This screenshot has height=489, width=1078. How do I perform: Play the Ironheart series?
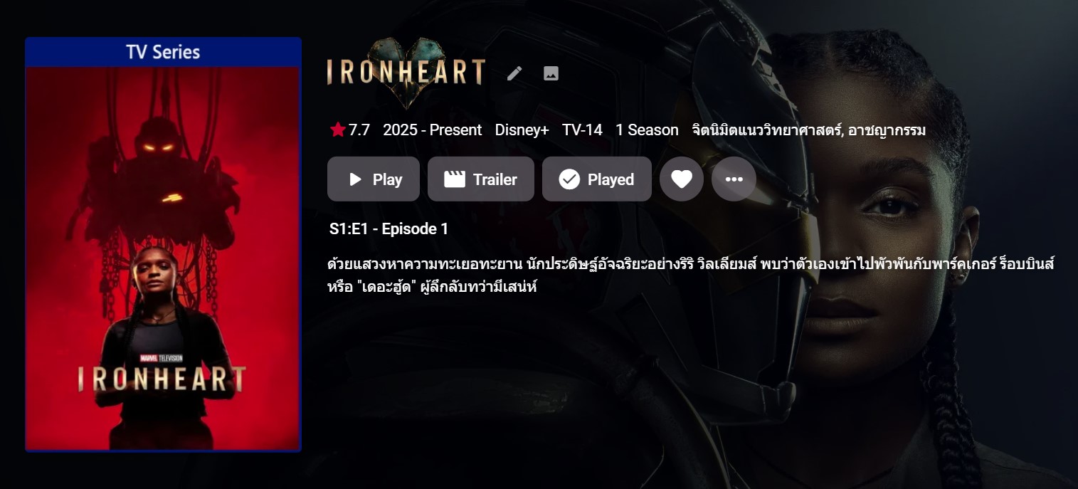373,179
